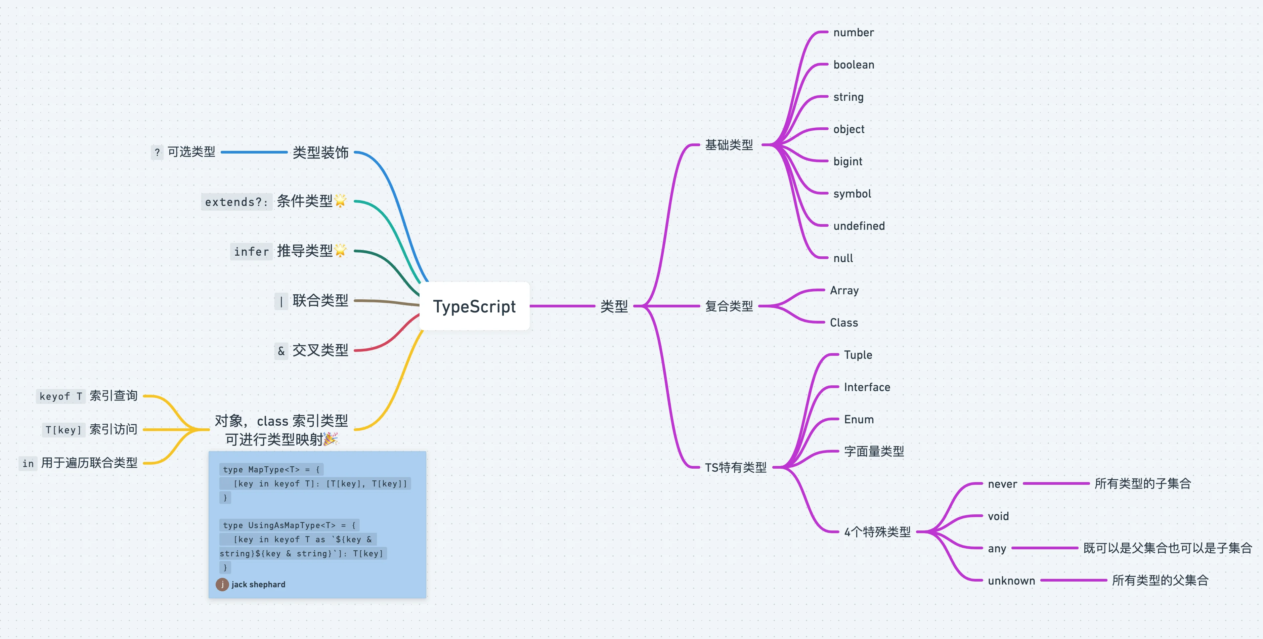The height and width of the screenshot is (639, 1263).
Task: Click in 用于遍历联合类型 node
Action: [79, 463]
